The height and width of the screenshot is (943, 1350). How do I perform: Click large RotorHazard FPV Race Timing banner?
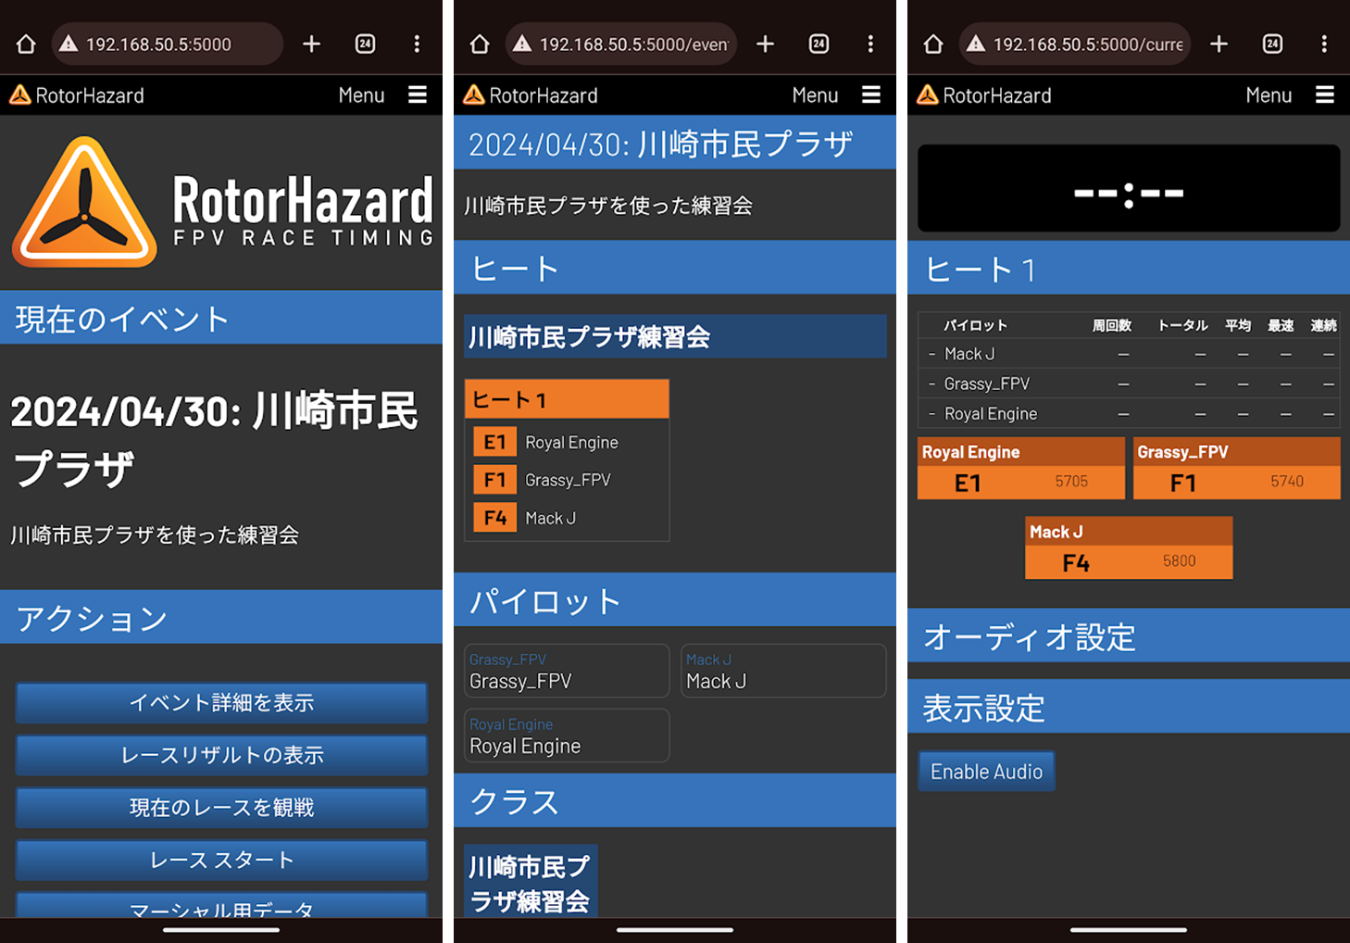[222, 202]
